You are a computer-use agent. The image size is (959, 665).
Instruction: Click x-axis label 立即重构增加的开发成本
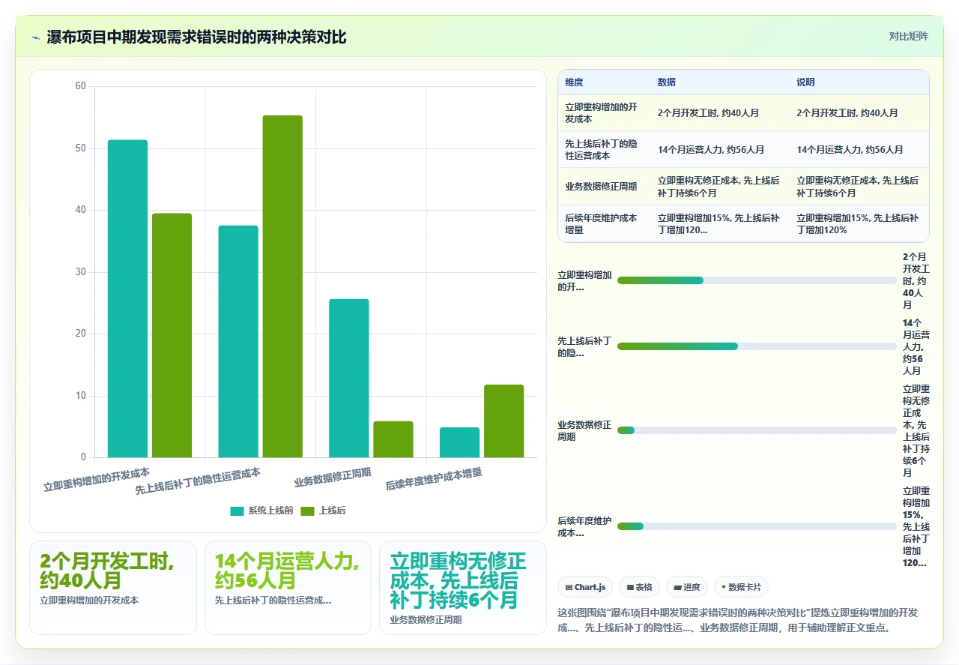click(x=97, y=480)
